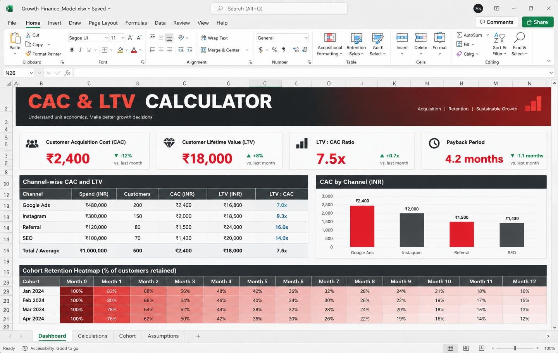Image resolution: width=558 pixels, height=353 pixels.
Task: Switch to Page Layout view icon
Action: click(x=466, y=348)
